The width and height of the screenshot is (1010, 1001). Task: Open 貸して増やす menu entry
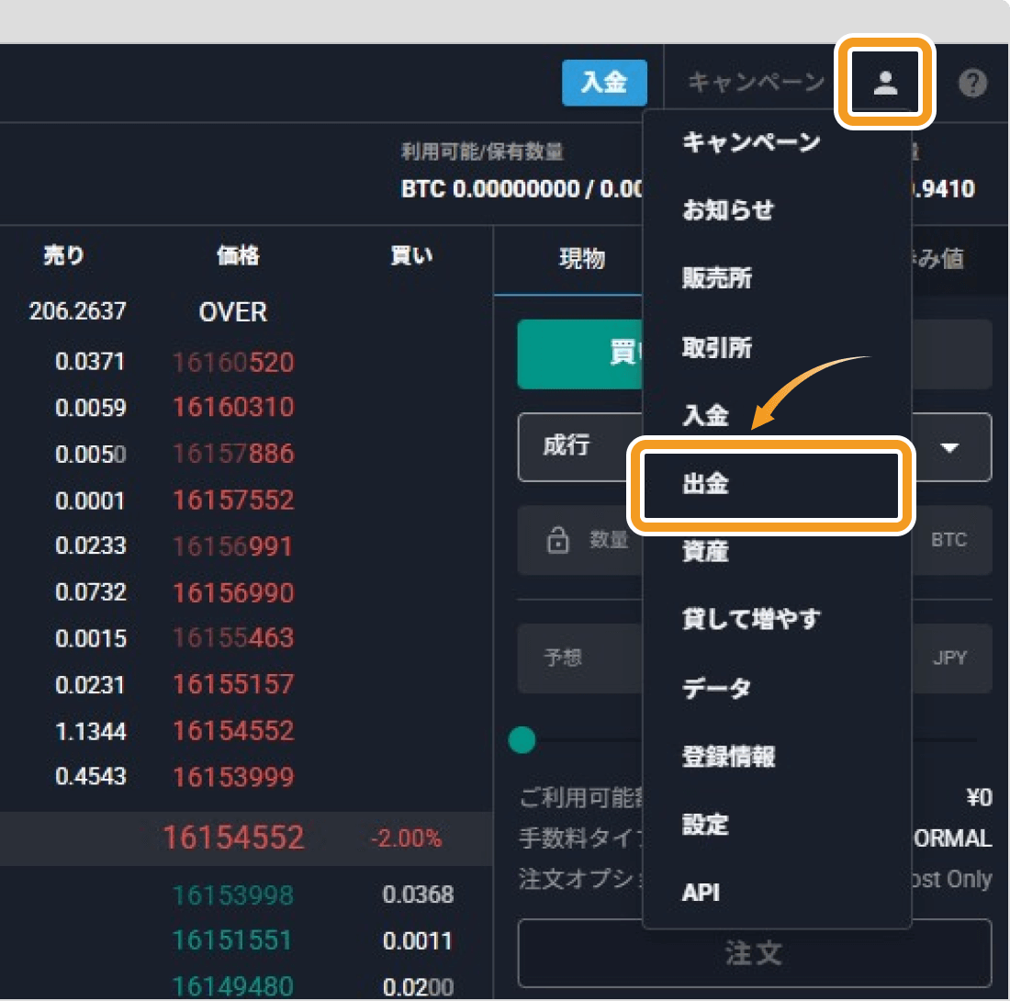751,619
